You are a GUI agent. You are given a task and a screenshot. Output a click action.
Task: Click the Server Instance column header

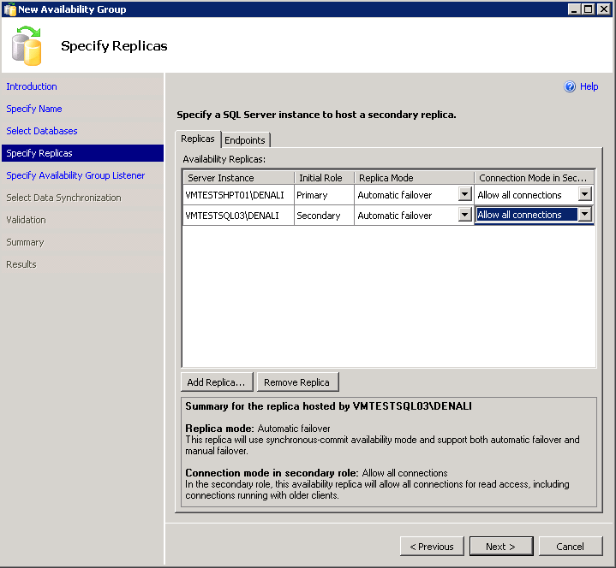237,178
